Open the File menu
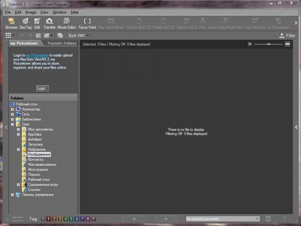Image resolution: width=301 pixels, height=226 pixels. pyautogui.click(x=8, y=12)
